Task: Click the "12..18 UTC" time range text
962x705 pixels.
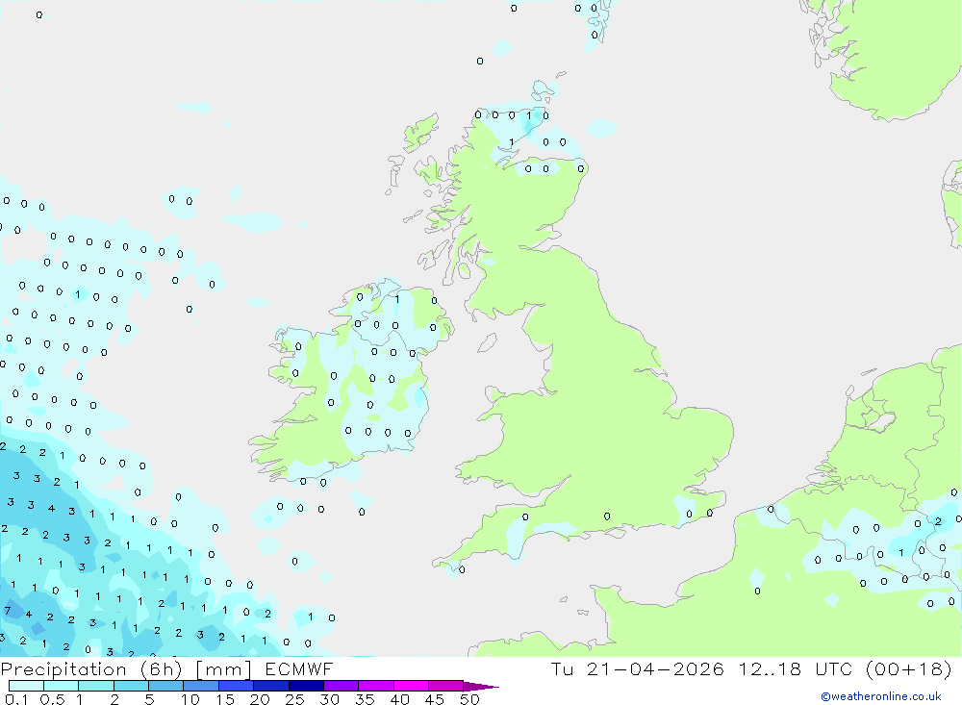Action: [797, 668]
